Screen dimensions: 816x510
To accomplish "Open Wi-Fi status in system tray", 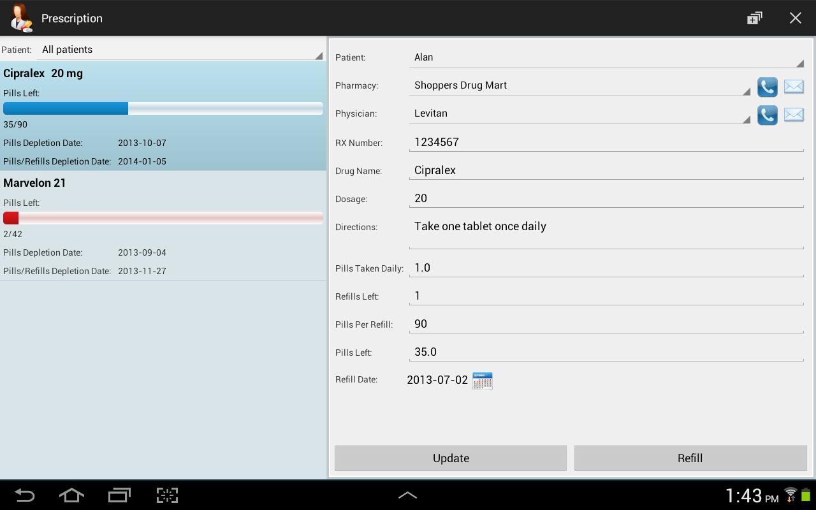I will 790,495.
